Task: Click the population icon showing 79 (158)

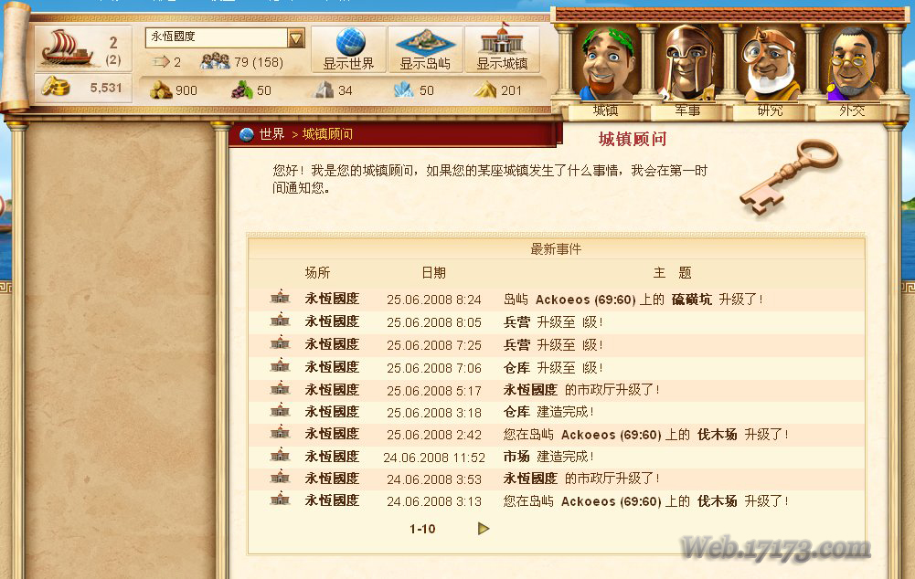Action: coord(215,61)
